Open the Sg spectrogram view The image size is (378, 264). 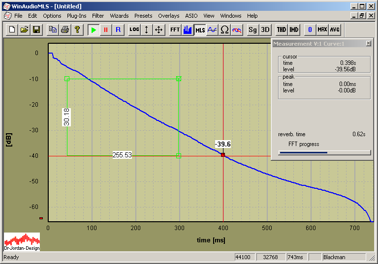click(x=252, y=29)
